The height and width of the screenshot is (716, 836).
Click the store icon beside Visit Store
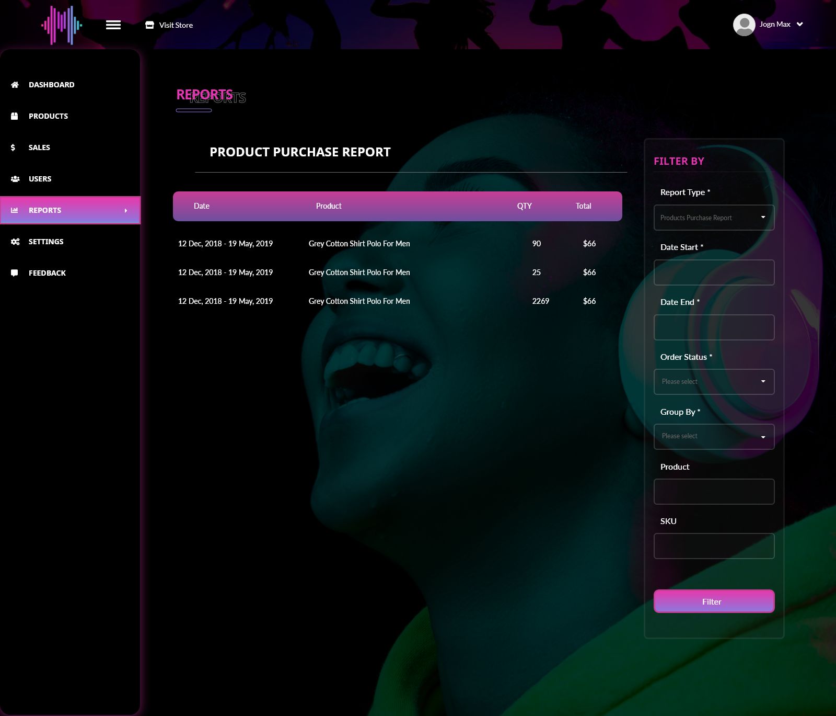point(149,25)
